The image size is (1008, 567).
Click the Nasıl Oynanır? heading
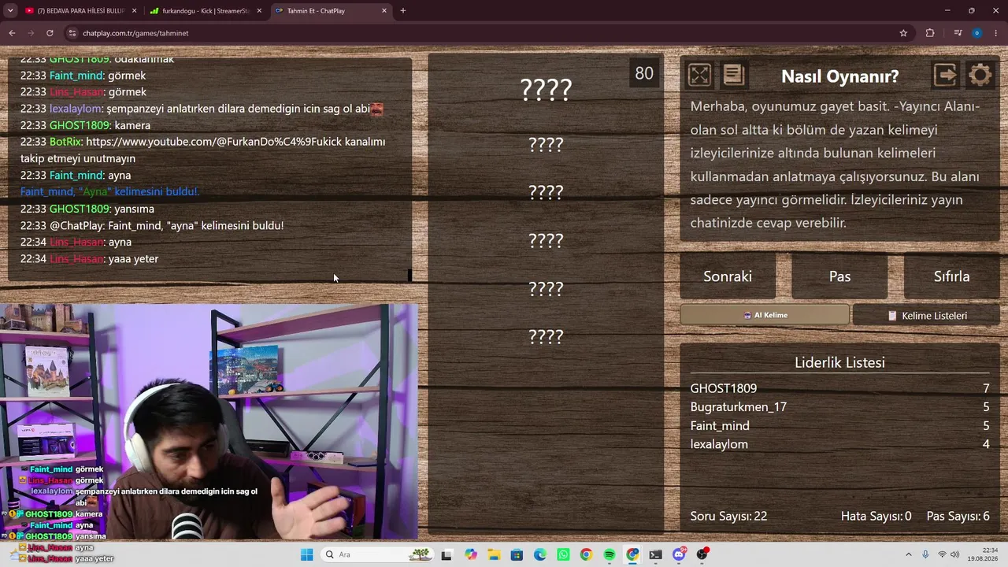coord(839,76)
